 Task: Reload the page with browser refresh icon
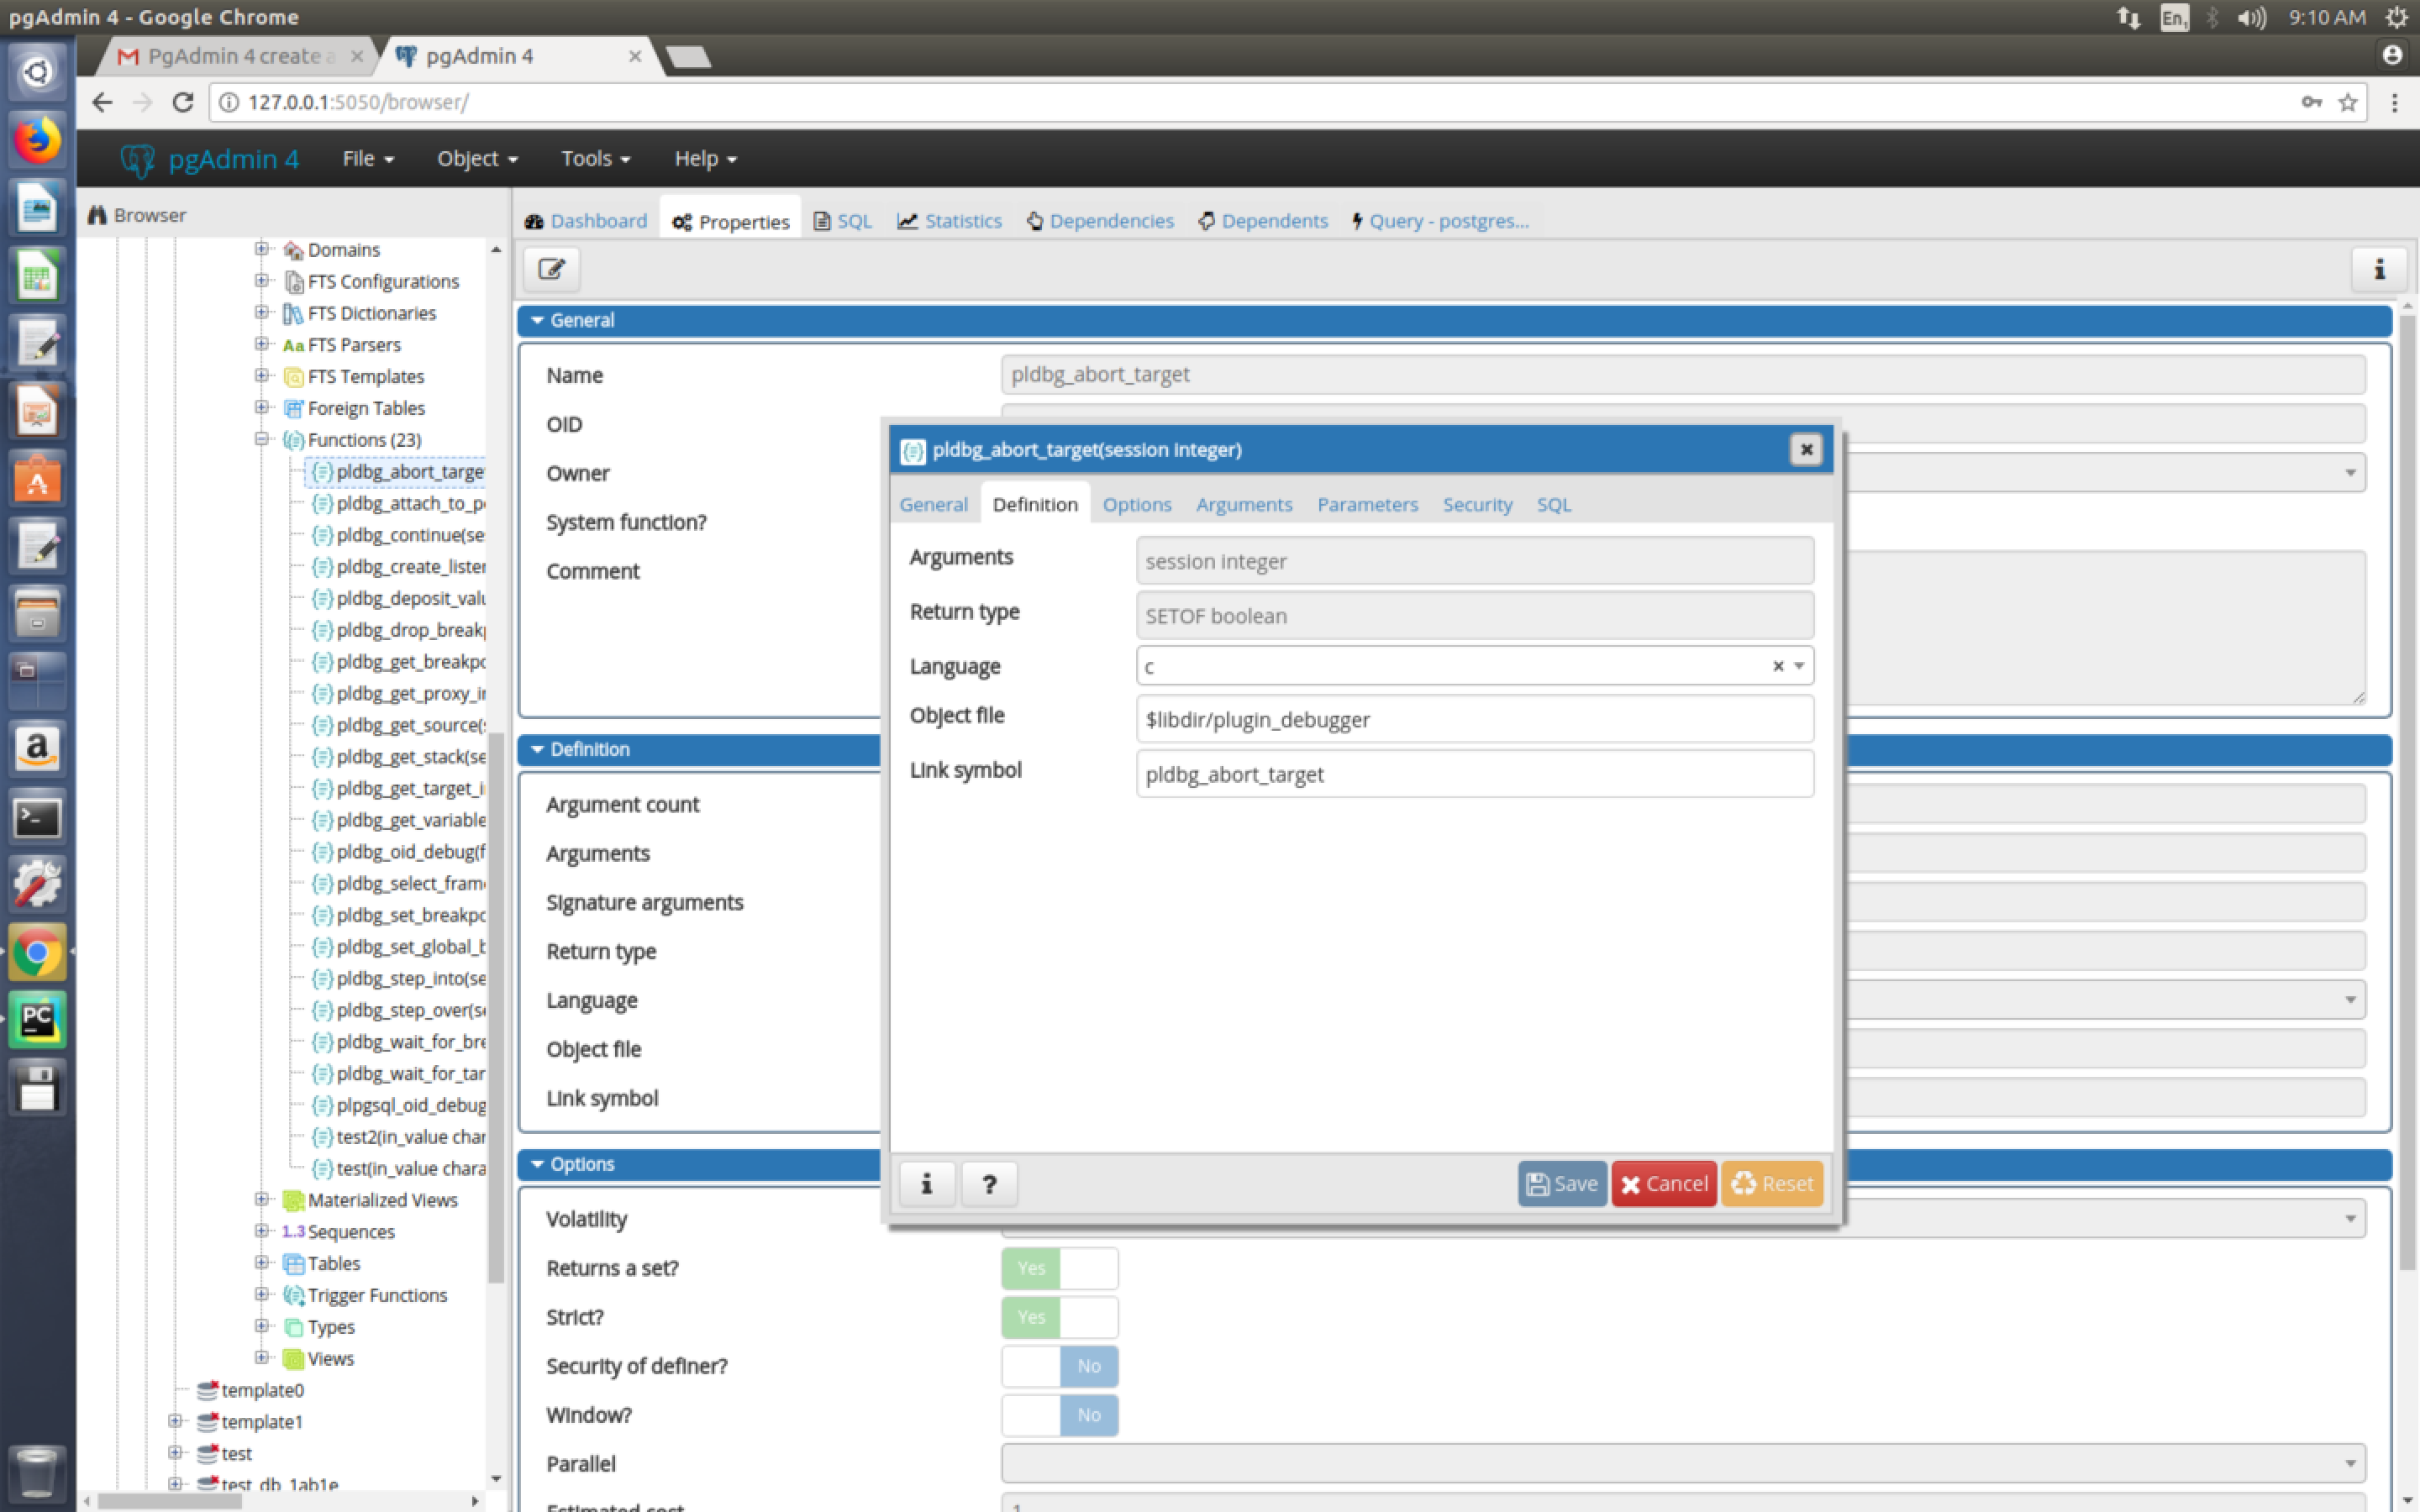(182, 102)
